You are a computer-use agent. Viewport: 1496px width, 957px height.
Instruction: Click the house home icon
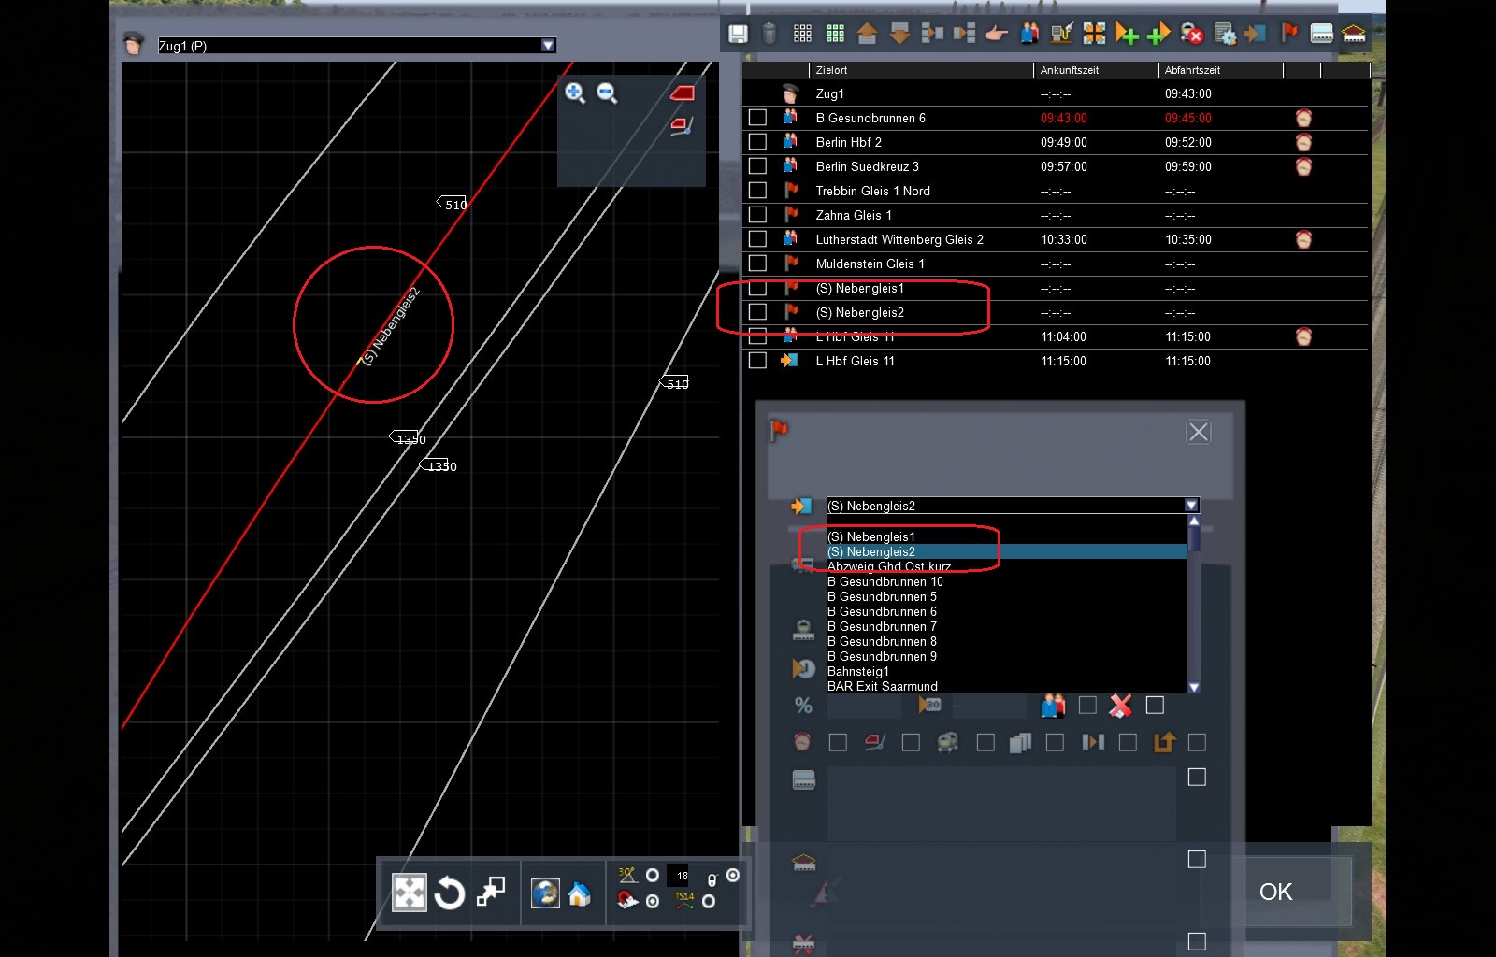(x=580, y=894)
